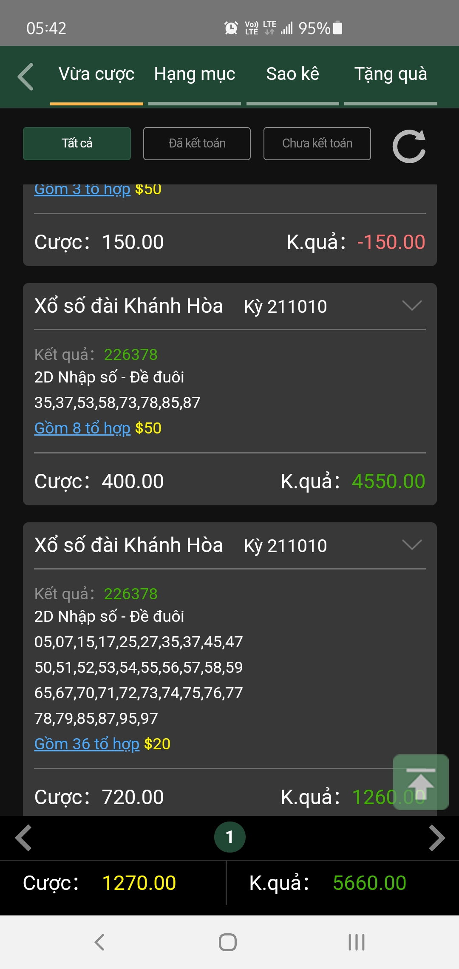Tap the scroll-to-top arrow button
This screenshot has height=969, width=459.
point(421,782)
